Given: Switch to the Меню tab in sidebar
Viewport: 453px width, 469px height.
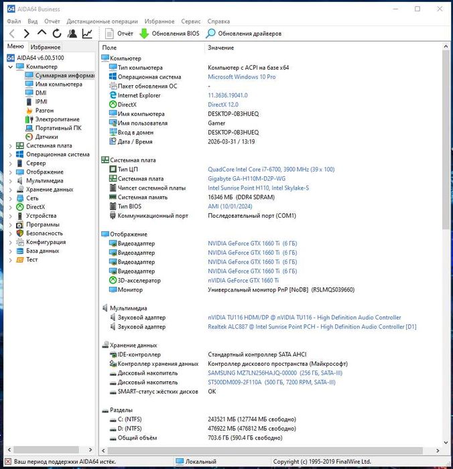Looking at the screenshot, I should 15,46.
